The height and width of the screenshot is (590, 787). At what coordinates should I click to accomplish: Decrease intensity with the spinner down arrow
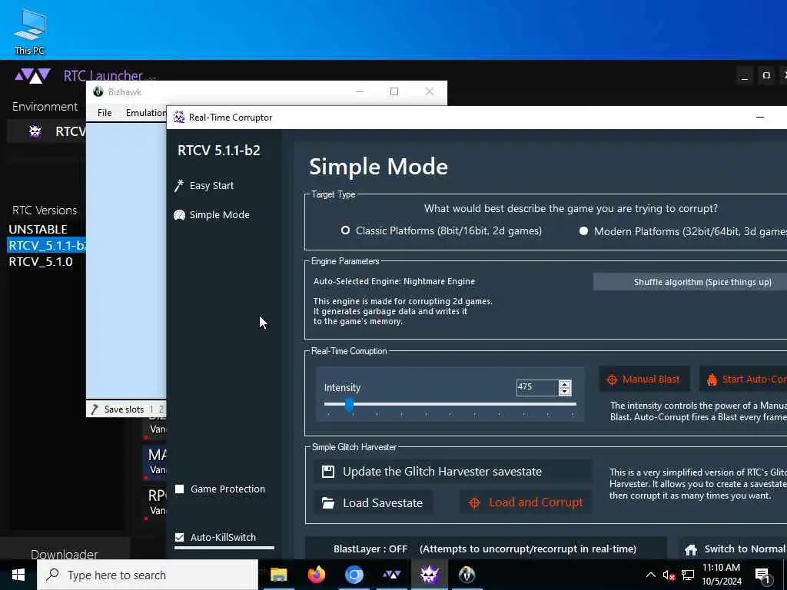(x=565, y=391)
